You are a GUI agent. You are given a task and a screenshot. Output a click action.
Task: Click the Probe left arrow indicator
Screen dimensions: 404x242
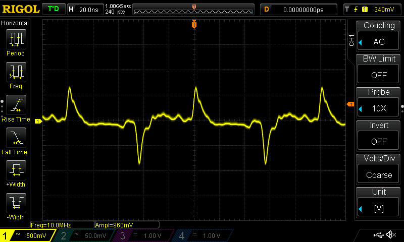pyautogui.click(x=361, y=109)
